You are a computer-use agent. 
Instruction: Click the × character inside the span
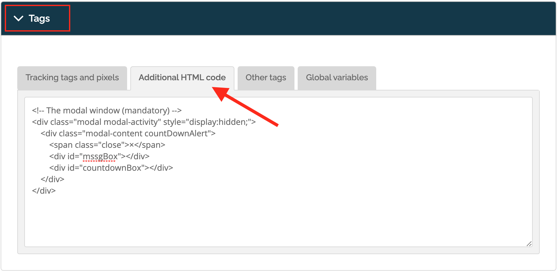click(x=132, y=145)
